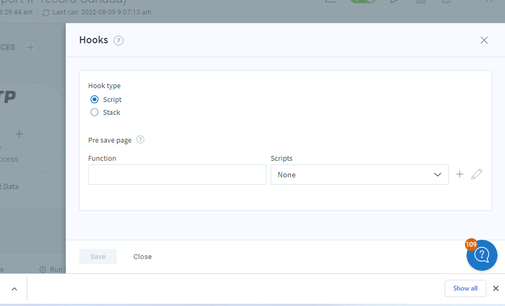Click the Last run refresh icon
This screenshot has height=306, width=505.
tap(46, 13)
